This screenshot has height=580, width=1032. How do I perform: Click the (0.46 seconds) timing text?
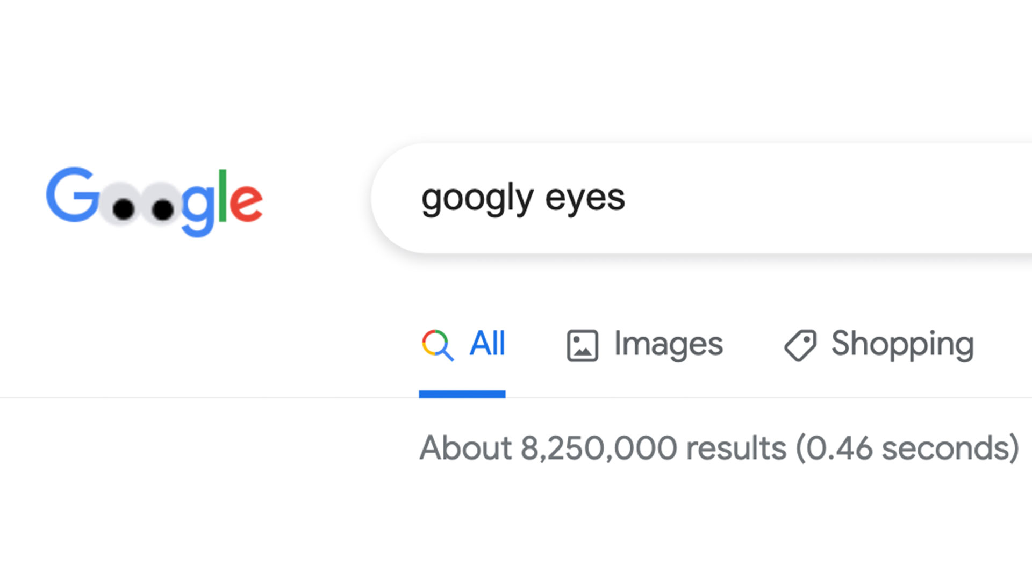click(x=907, y=448)
